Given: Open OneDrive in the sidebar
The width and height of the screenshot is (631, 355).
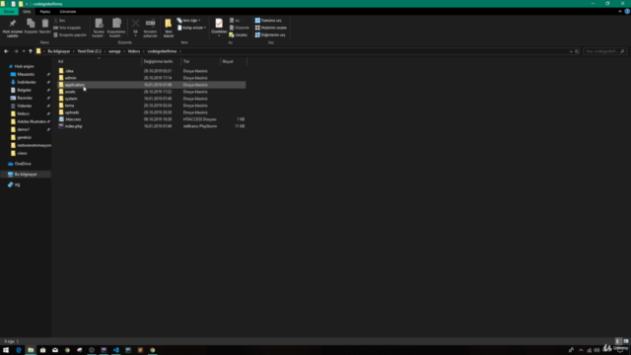Looking at the screenshot, I should tap(23, 164).
